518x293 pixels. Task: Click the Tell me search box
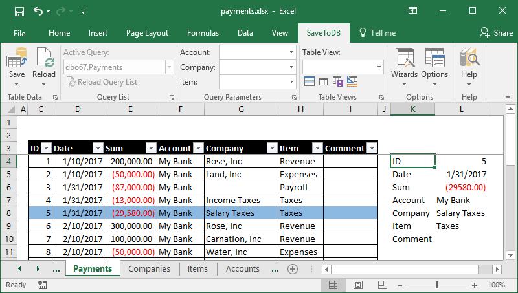(x=378, y=33)
